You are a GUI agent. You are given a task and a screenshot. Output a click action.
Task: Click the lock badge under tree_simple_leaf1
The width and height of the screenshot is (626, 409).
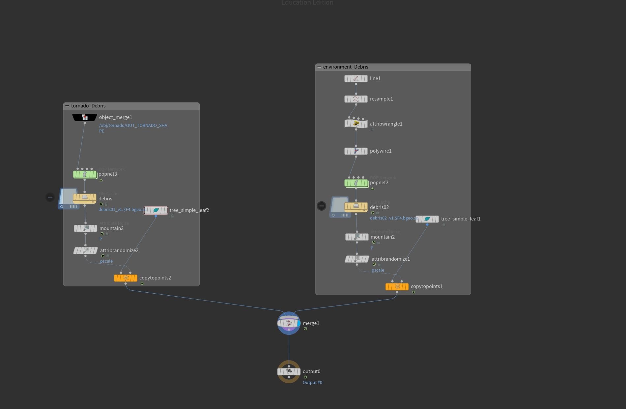pos(444,225)
